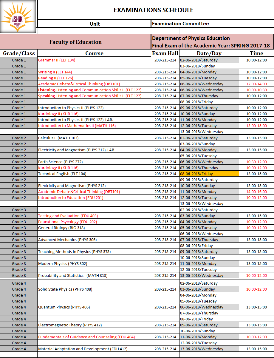The width and height of the screenshot is (274, 358).
Task: Select the red 10:00-10:30 time cell
Action: pyautogui.click(x=256, y=90)
